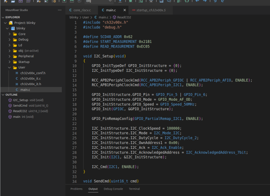Jump to main function in Outline
Viewport: 270px width, 196px height.
pos(16,116)
